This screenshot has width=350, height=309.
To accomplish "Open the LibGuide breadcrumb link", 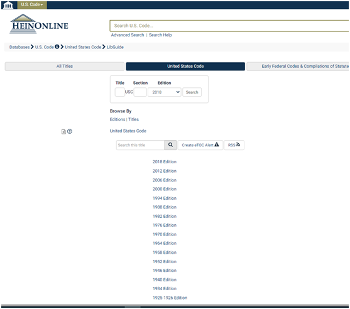I will [x=115, y=47].
